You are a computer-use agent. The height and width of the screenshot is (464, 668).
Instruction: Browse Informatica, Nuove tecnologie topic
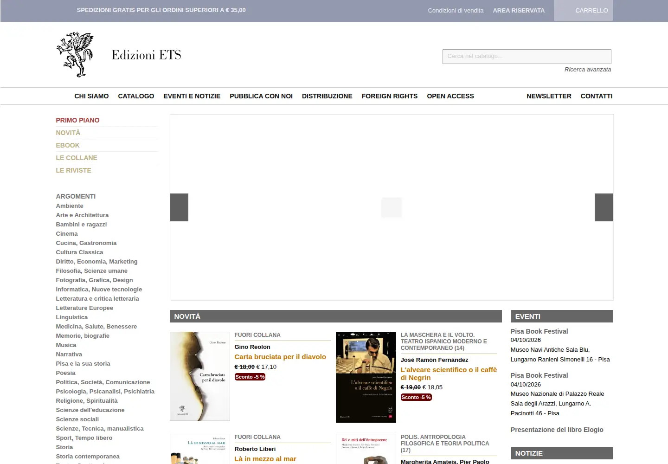pyautogui.click(x=99, y=290)
